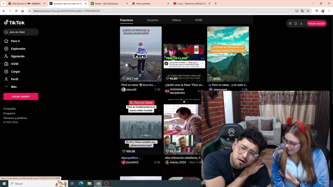This screenshot has width=333, height=187.
Task: Focus the 'peru es clave' search field
Action: click(21, 32)
